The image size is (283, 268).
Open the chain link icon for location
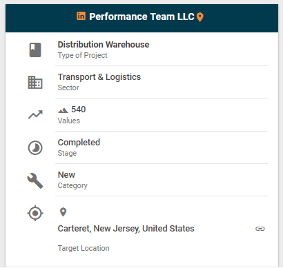coord(260,229)
